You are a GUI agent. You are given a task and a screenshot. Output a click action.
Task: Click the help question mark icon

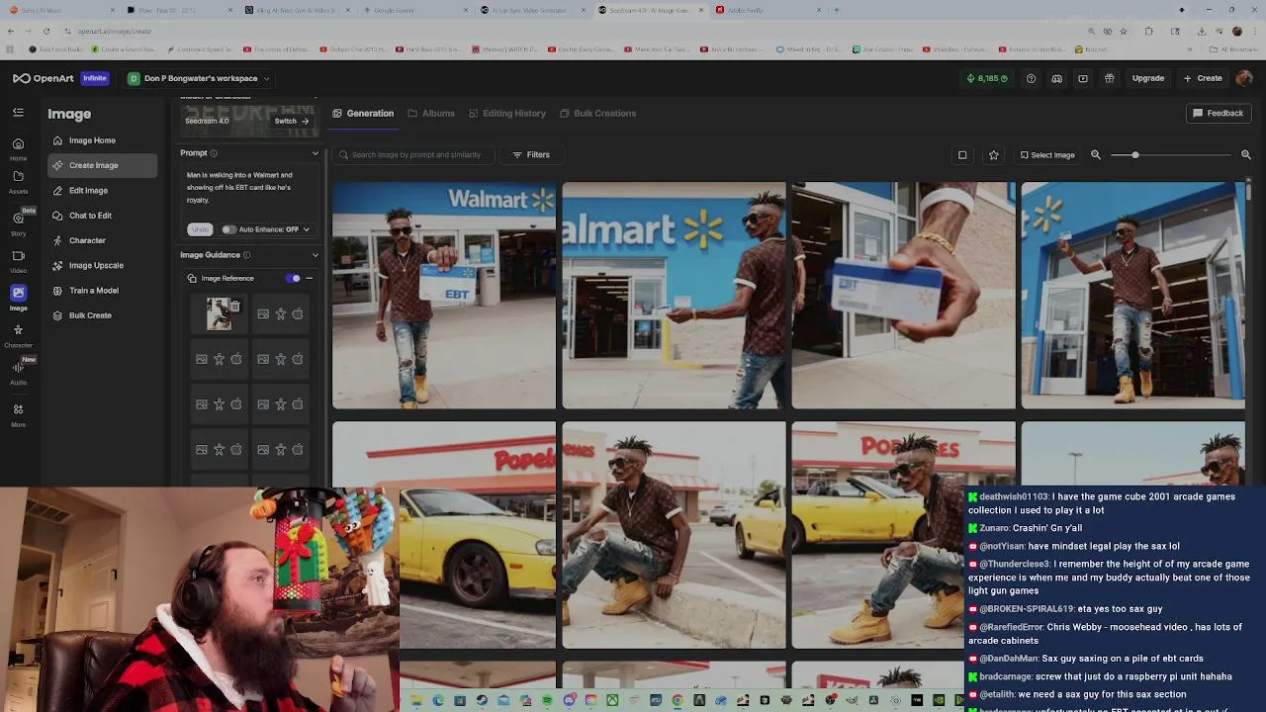[x=1031, y=78]
